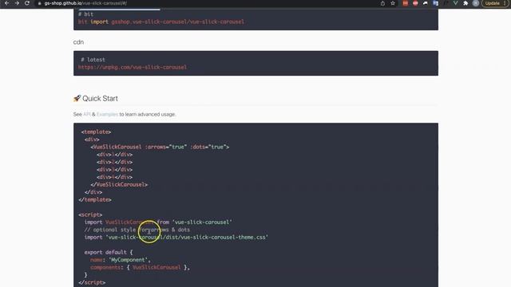The height and width of the screenshot is (287, 511).
Task: Bookmark this page with the star icon
Action: point(393,3)
